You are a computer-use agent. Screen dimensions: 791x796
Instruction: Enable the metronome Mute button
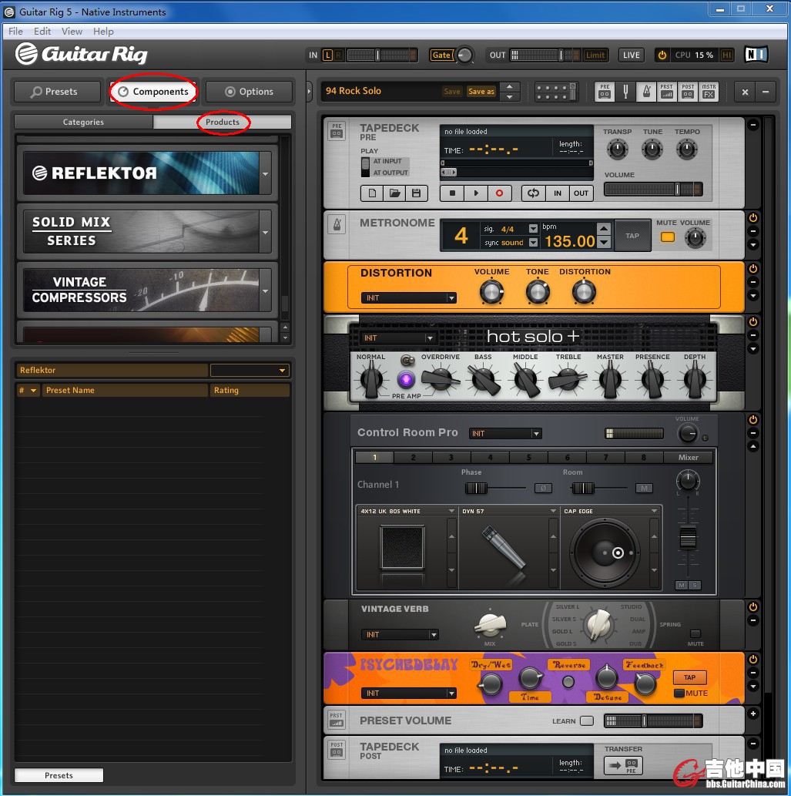(x=668, y=237)
